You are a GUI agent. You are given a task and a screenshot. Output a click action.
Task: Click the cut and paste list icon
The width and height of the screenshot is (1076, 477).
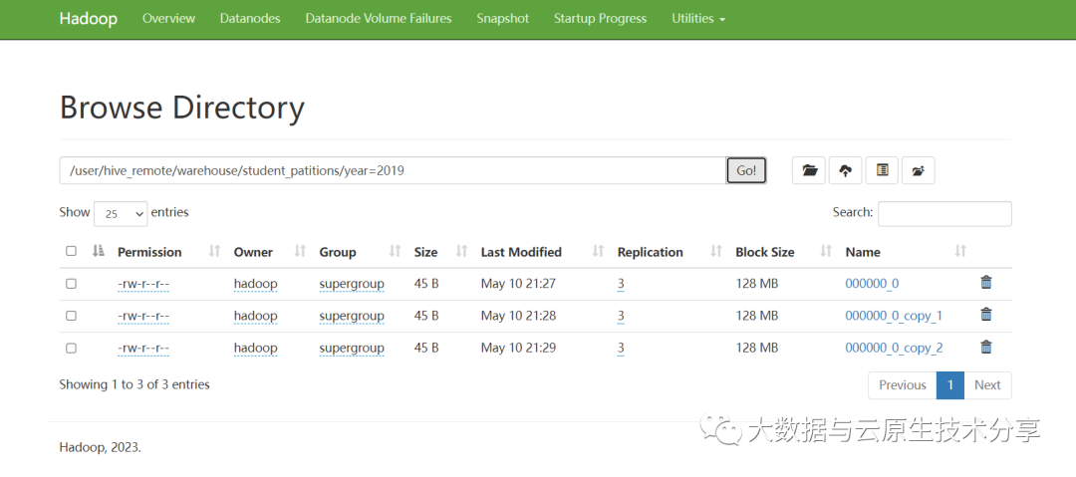882,170
